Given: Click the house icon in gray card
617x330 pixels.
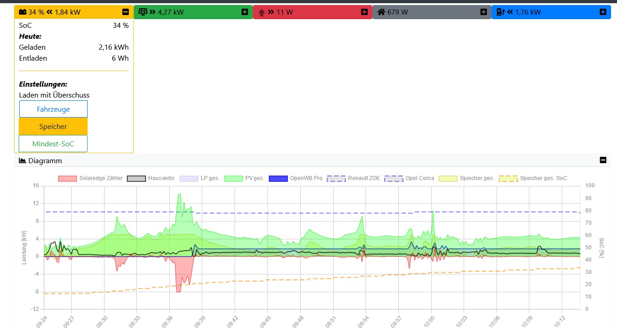Looking at the screenshot, I should pos(381,12).
